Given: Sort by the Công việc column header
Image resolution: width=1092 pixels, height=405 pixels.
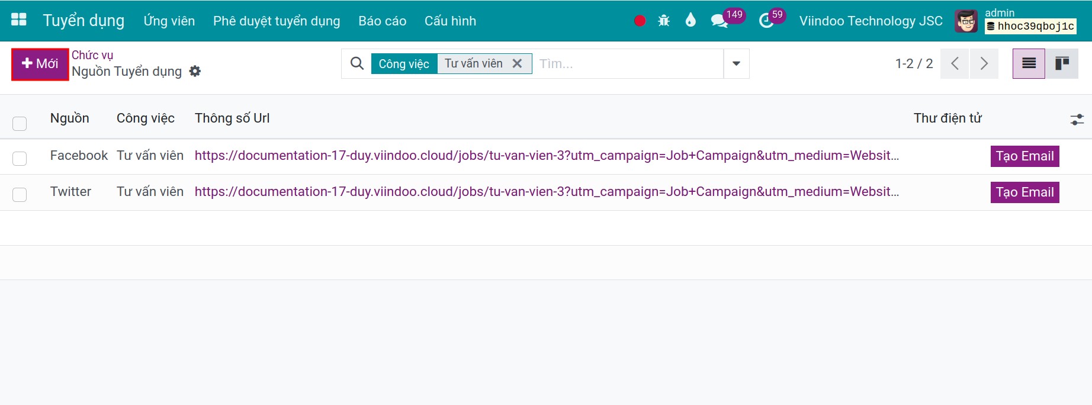Looking at the screenshot, I should 146,118.
